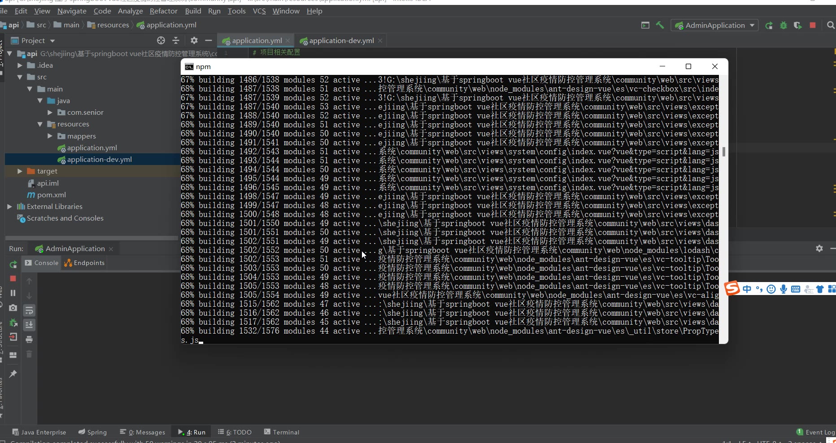This screenshot has width=836, height=443.
Task: Click the Build project hammer icon
Action: [660, 26]
